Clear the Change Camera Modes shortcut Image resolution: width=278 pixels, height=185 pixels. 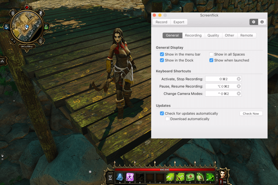(x=239, y=93)
